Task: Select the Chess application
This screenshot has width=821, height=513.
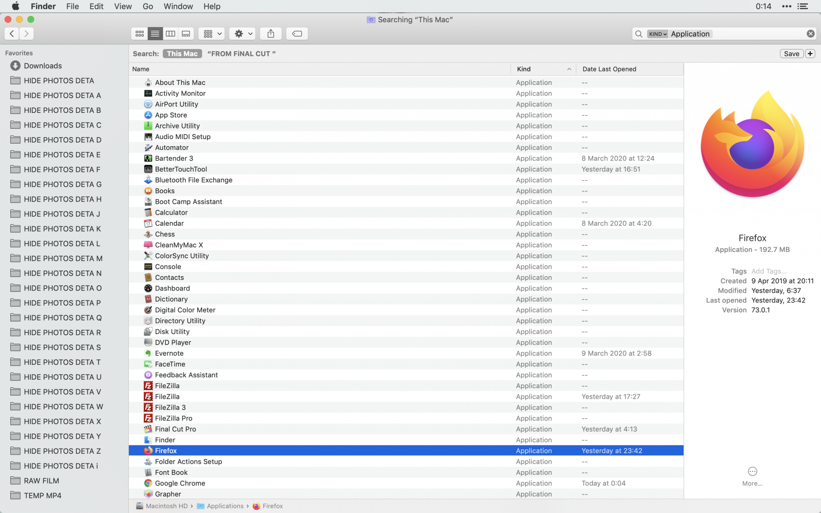Action: pyautogui.click(x=406, y=234)
